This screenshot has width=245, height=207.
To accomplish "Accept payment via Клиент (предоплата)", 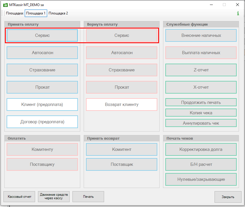I will (42, 105).
